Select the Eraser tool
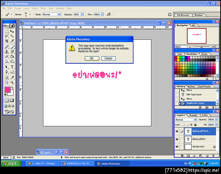Image resolution: width=221 pixels, height=174 pixels. 7,56
